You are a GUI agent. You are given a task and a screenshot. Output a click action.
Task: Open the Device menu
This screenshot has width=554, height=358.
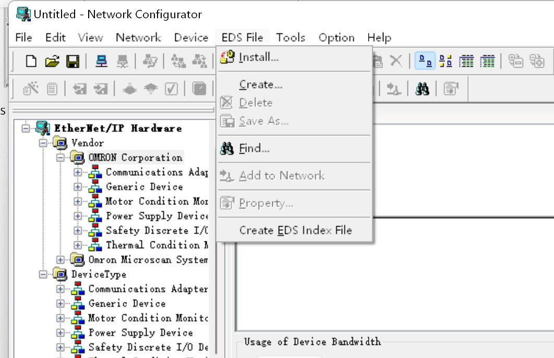pos(191,38)
